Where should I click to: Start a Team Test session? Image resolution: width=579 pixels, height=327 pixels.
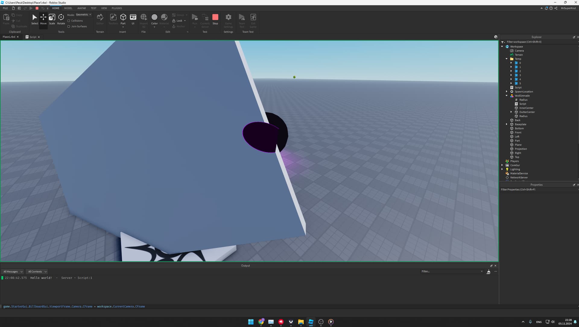pyautogui.click(x=241, y=19)
